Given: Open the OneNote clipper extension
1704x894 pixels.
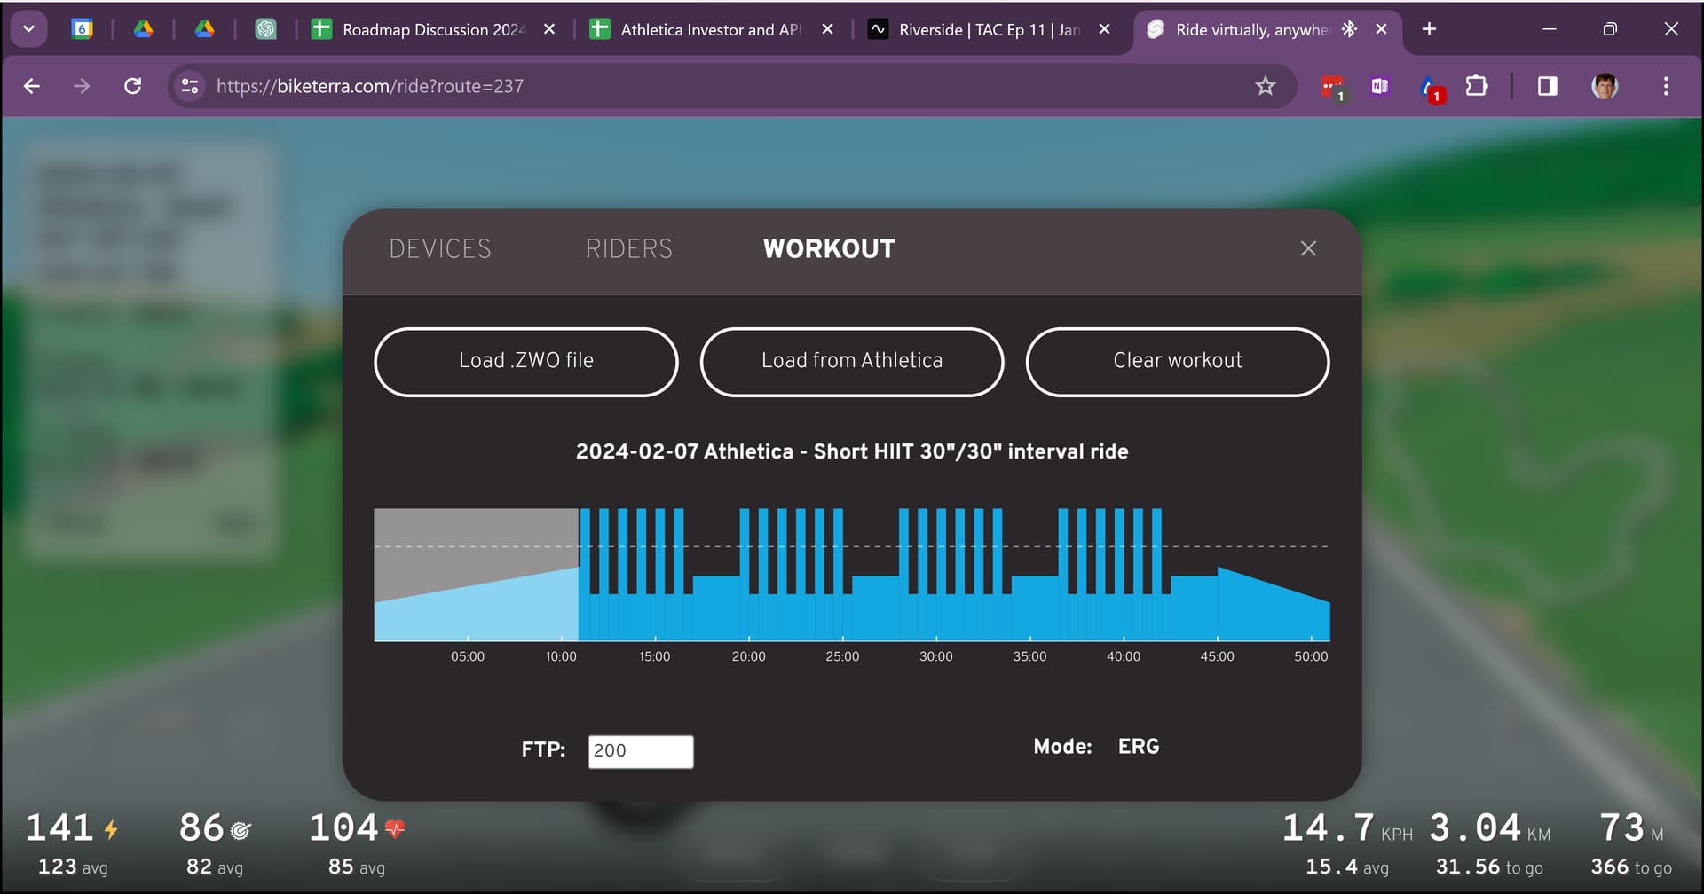Looking at the screenshot, I should (x=1379, y=86).
